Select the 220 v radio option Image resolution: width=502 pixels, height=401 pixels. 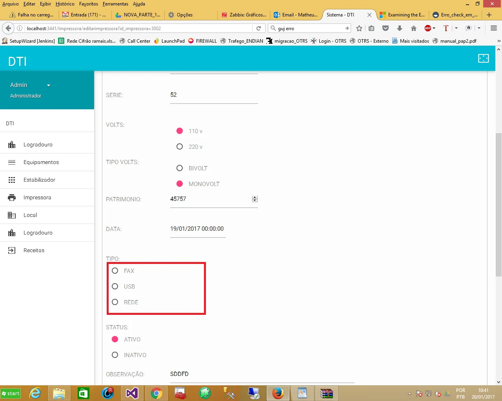[x=180, y=146]
